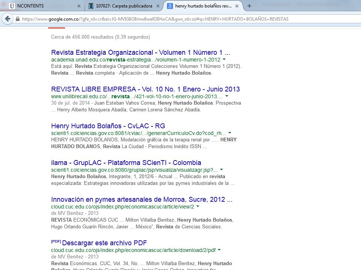Screen dimensions: 361x270
Task: Close the NCONTENTS tab
Action: [79, 6]
